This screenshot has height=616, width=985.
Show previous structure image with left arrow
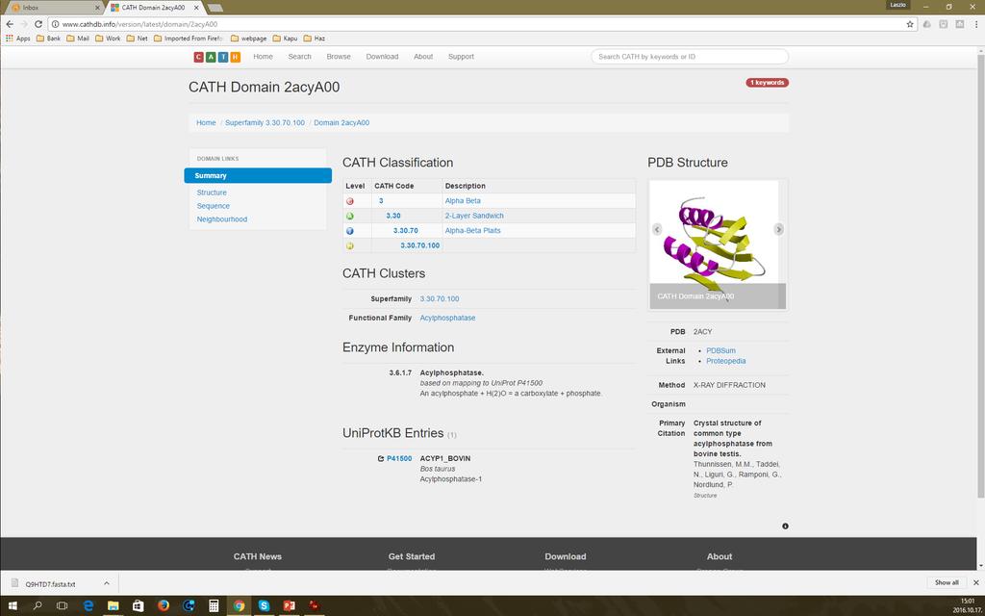tap(657, 229)
